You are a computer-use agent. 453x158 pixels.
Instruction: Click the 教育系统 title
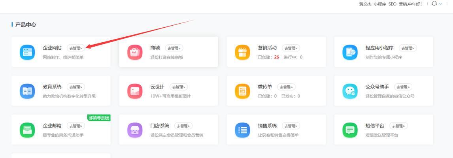click(x=52, y=87)
